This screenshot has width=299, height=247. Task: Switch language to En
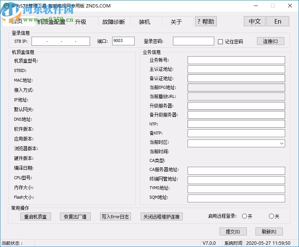click(278, 21)
